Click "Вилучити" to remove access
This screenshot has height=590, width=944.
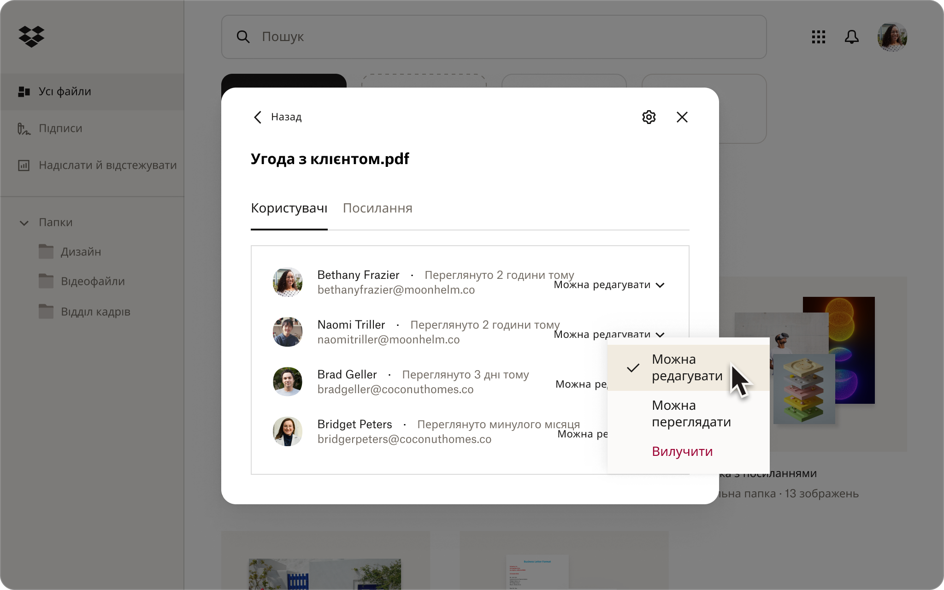click(x=682, y=452)
